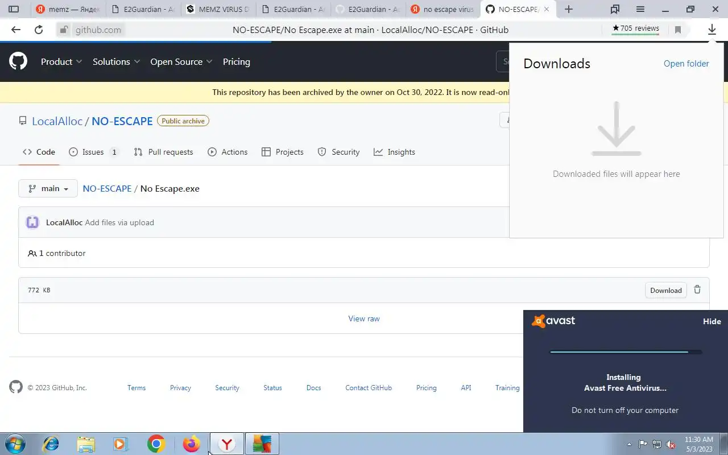Open the Pricing page in header
The image size is (728, 455).
click(x=237, y=61)
